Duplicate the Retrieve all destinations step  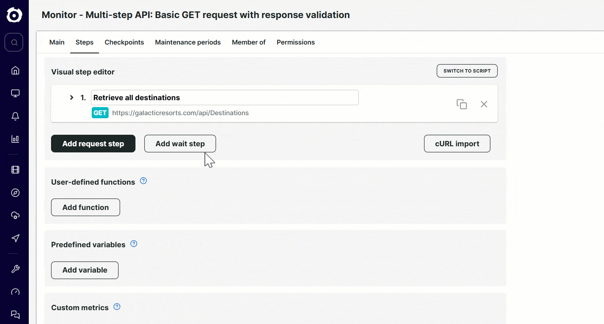(x=462, y=104)
